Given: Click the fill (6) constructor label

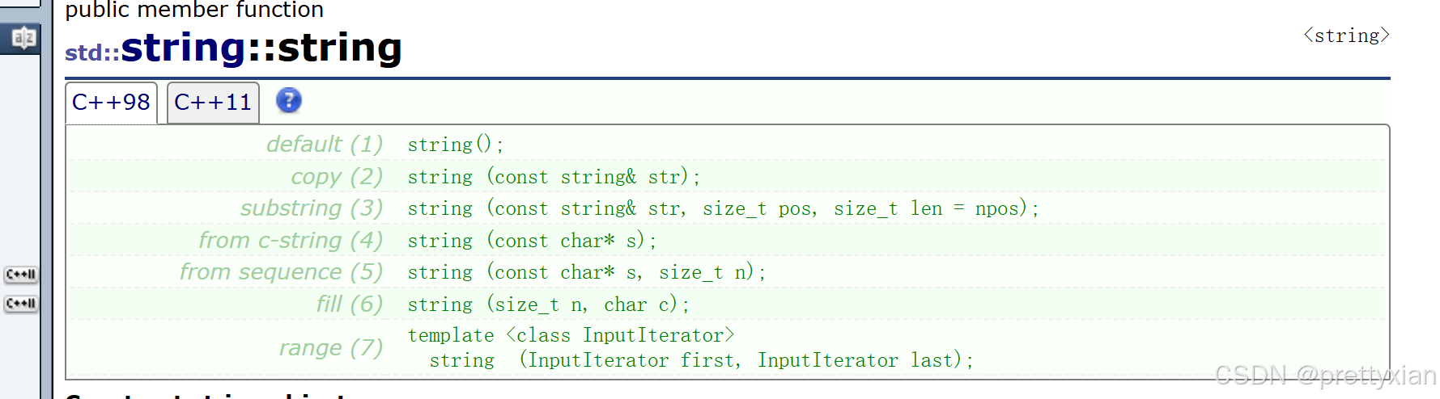Looking at the screenshot, I should click(349, 304).
